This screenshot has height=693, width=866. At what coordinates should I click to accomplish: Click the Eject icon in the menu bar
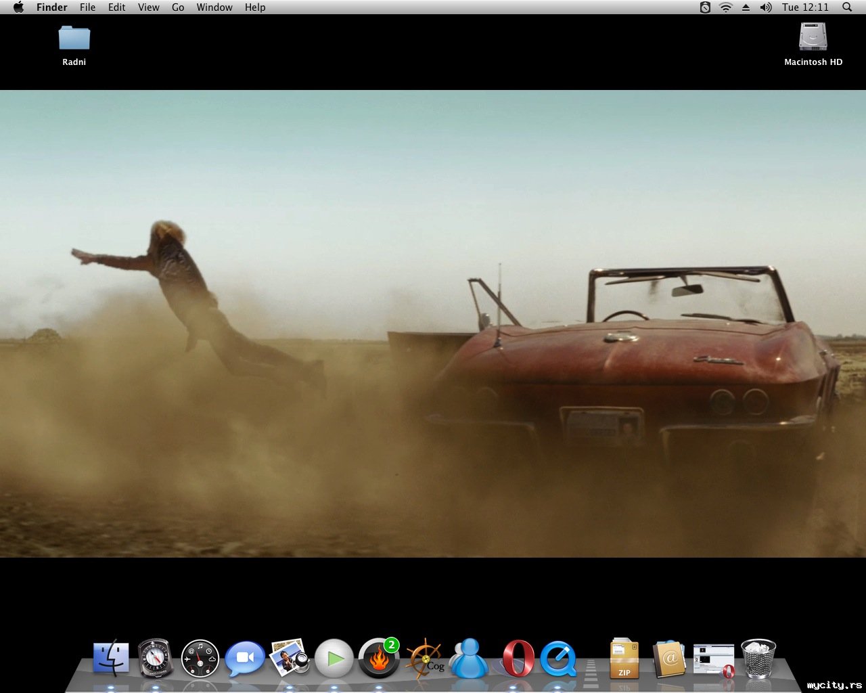point(746,7)
